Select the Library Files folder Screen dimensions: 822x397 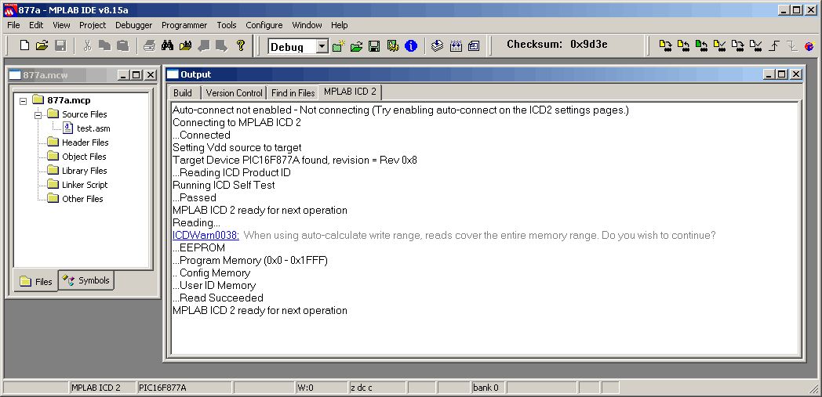point(85,171)
